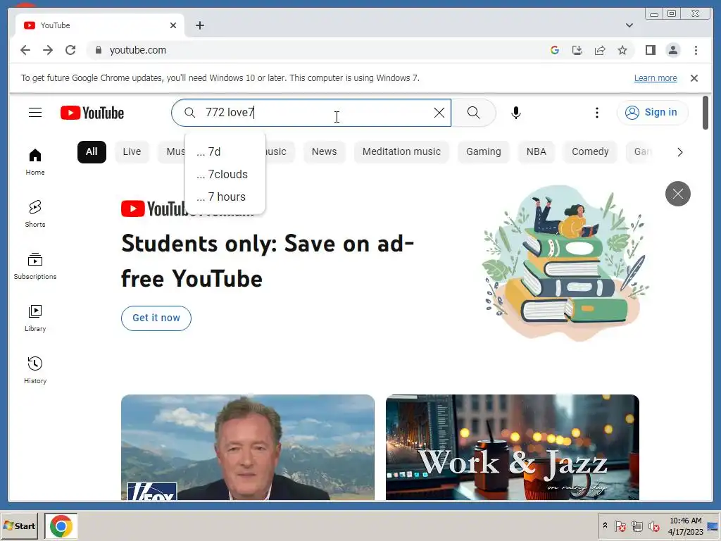The width and height of the screenshot is (721, 541).
Task: Click the YouTube logo
Action: pyautogui.click(x=92, y=113)
